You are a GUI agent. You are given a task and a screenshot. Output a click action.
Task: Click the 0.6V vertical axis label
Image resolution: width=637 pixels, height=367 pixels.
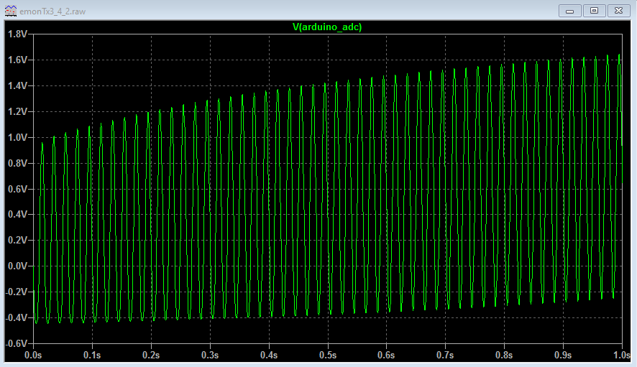tap(17, 189)
